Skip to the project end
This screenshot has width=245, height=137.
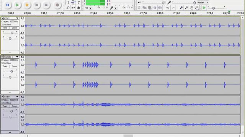pos(46,5)
